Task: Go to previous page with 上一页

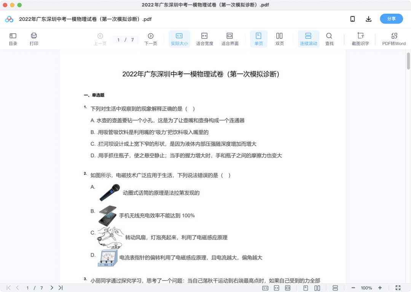Action: tap(100, 39)
